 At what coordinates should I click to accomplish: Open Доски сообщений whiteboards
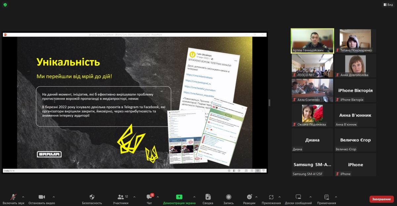point(298,197)
